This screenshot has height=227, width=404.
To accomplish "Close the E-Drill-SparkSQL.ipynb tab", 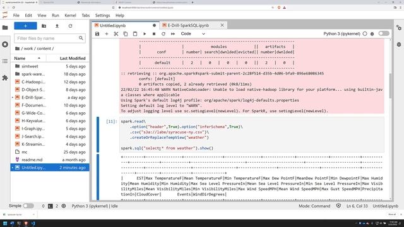I will click(x=222, y=25).
